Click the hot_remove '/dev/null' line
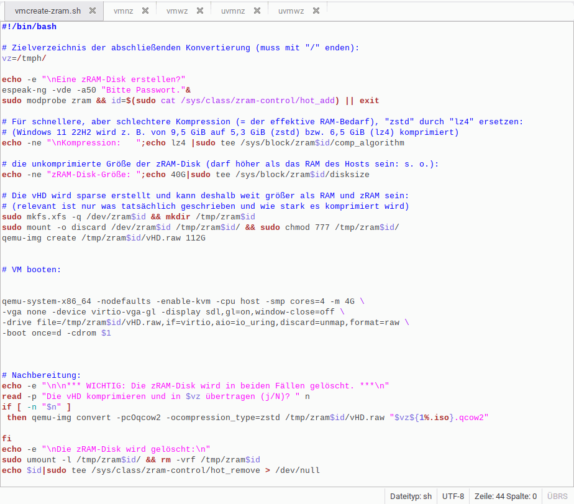 coord(161,470)
